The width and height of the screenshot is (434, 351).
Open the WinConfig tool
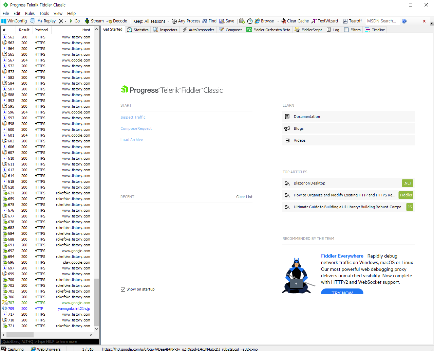point(14,21)
